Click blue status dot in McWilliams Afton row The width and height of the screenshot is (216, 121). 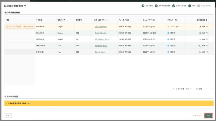(168, 39)
